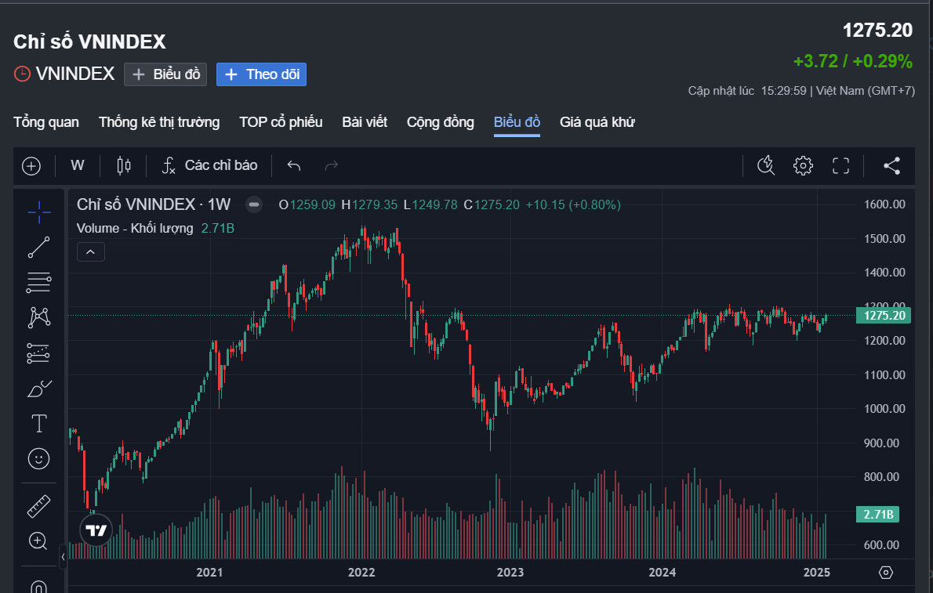
Task: Open the W timeframe interval dropdown
Action: (77, 165)
